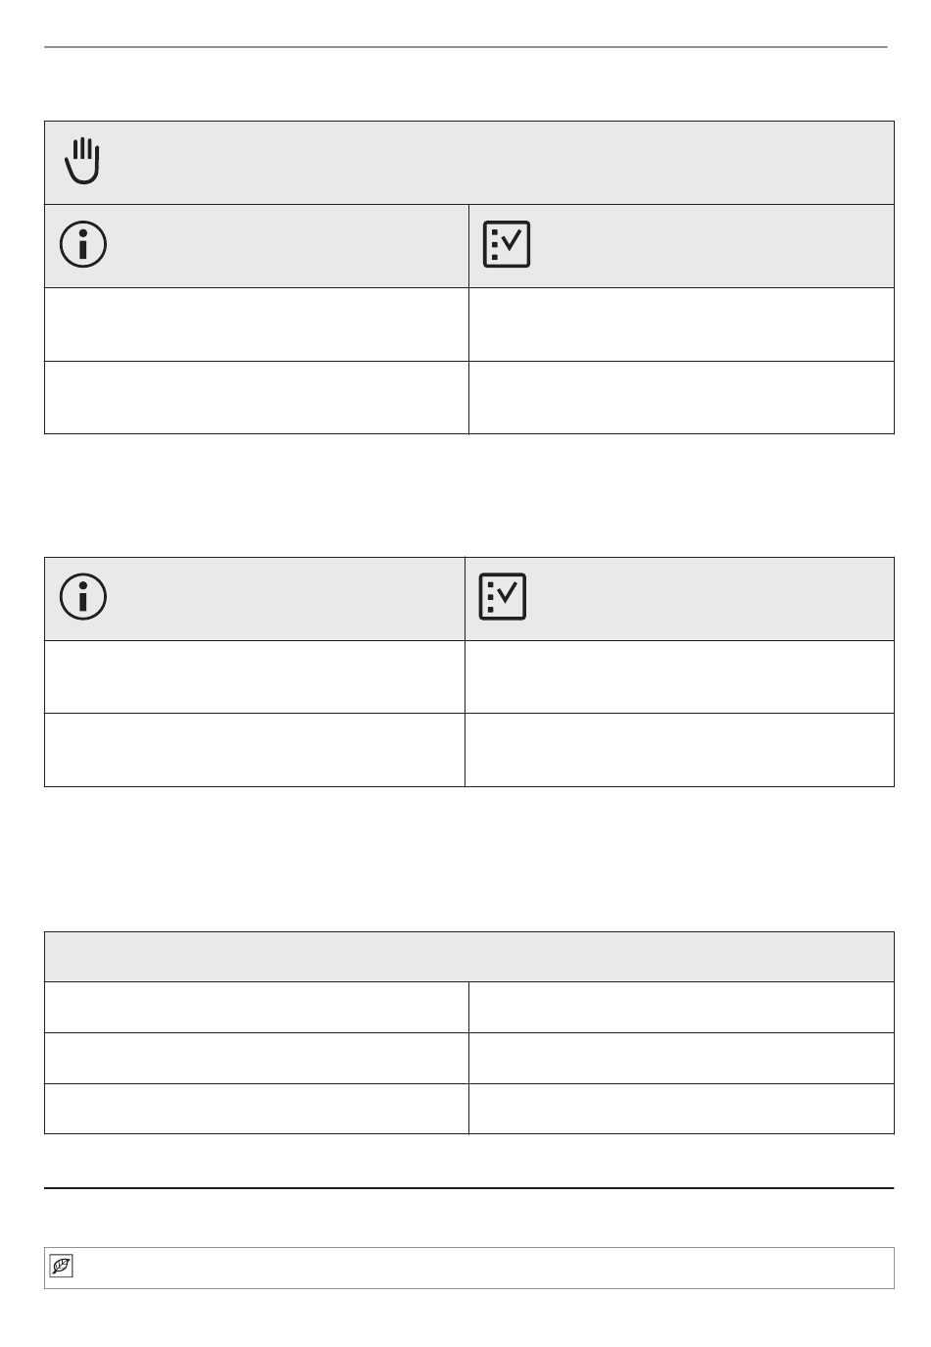Click the gray header row of the third table
This screenshot has height=1347, width=931.
click(469, 957)
